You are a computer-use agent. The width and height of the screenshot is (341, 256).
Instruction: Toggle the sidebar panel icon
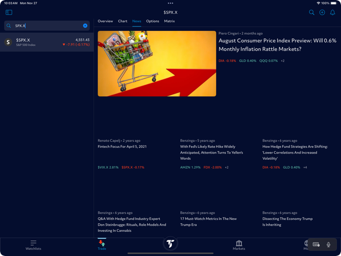[9, 12]
